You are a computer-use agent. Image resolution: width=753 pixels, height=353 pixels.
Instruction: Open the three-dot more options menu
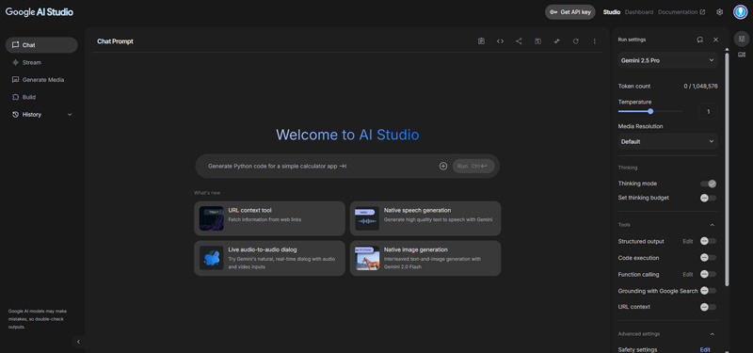(x=595, y=41)
